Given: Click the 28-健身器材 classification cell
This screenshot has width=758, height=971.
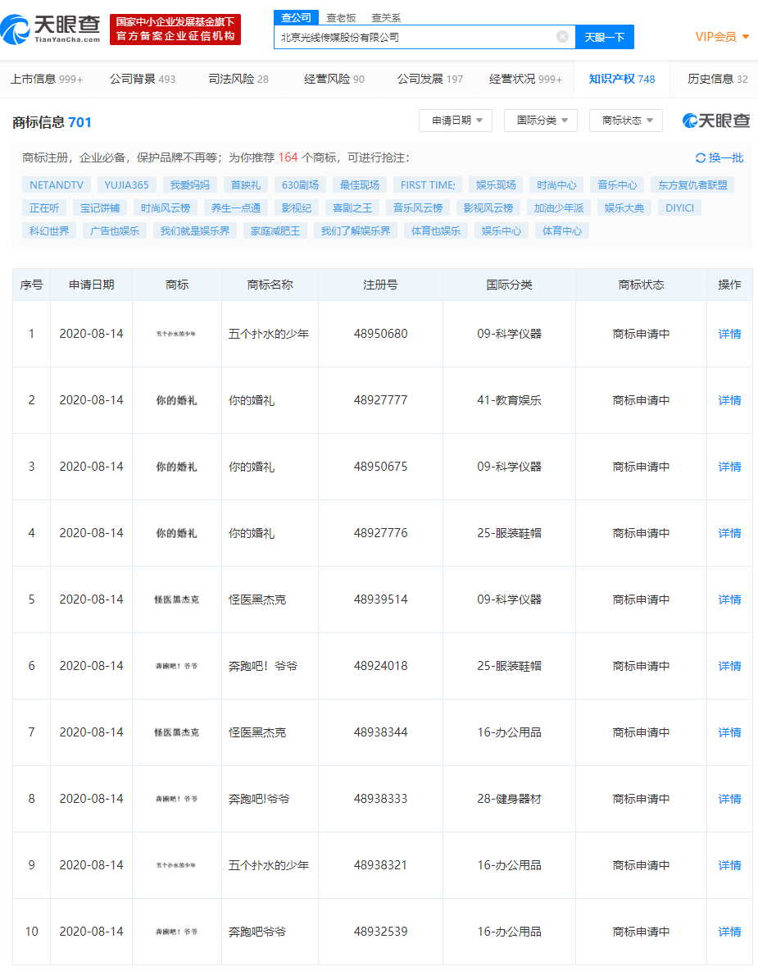Looking at the screenshot, I should pyautogui.click(x=509, y=798).
